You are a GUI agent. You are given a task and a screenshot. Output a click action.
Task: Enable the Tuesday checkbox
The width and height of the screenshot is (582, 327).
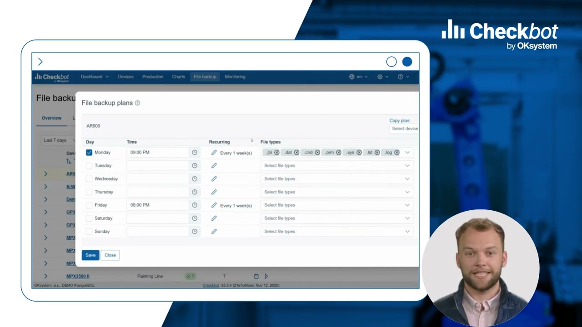[89, 166]
